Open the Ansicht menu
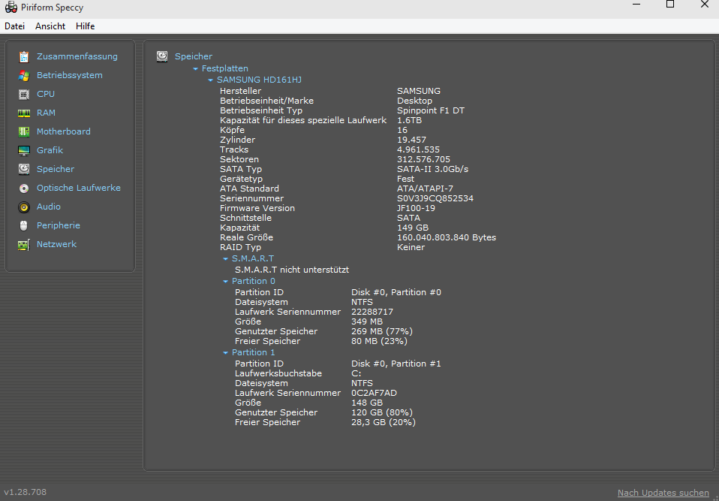The image size is (719, 501). (50, 26)
